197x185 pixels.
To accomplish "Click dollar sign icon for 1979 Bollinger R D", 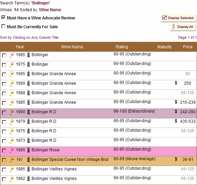I will tap(176, 121).
